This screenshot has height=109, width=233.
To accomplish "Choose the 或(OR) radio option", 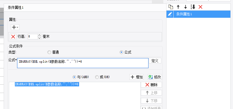I will (97, 77).
